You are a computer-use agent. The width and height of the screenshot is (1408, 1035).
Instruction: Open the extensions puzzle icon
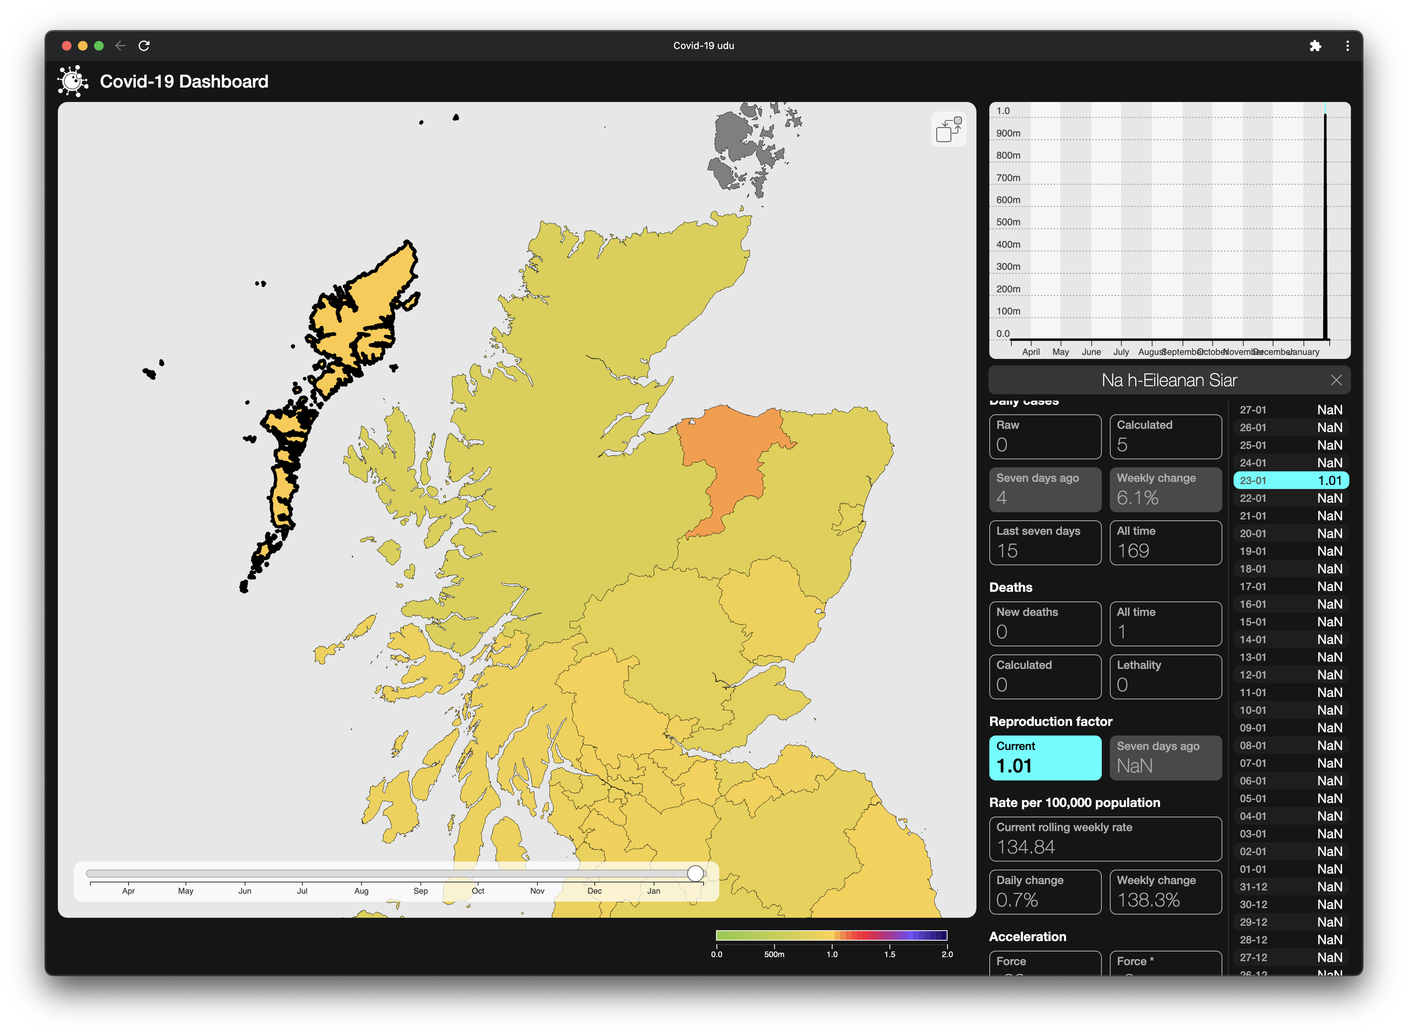pos(1315,46)
